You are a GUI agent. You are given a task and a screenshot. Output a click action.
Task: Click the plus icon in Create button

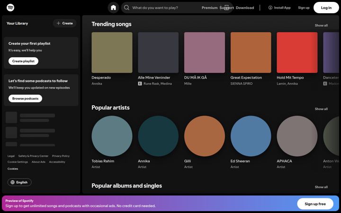point(58,23)
